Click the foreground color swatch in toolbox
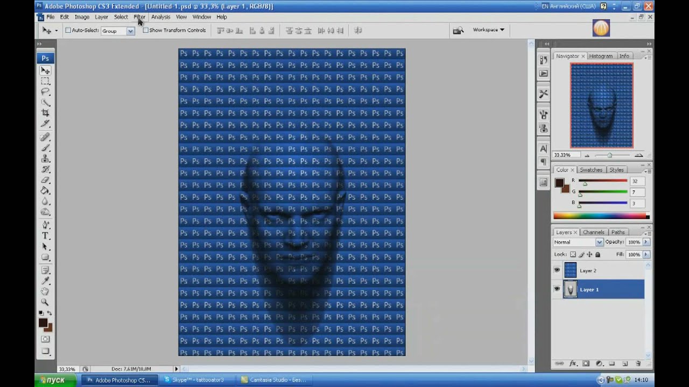The image size is (689, 387). pyautogui.click(x=43, y=322)
